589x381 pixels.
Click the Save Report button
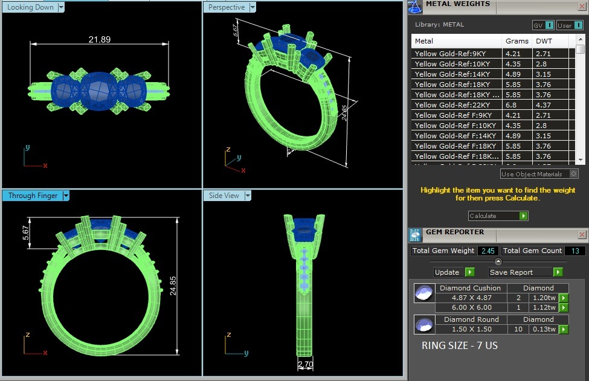[x=525, y=272]
